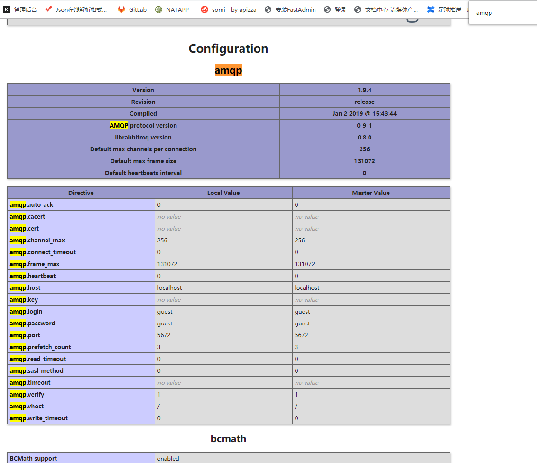Select the amqp.prefetch_count directive
This screenshot has height=463, width=537.
40,347
